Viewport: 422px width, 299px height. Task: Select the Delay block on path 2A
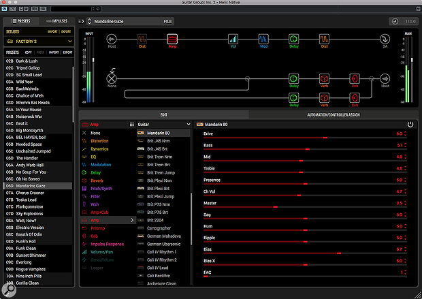coord(293,78)
